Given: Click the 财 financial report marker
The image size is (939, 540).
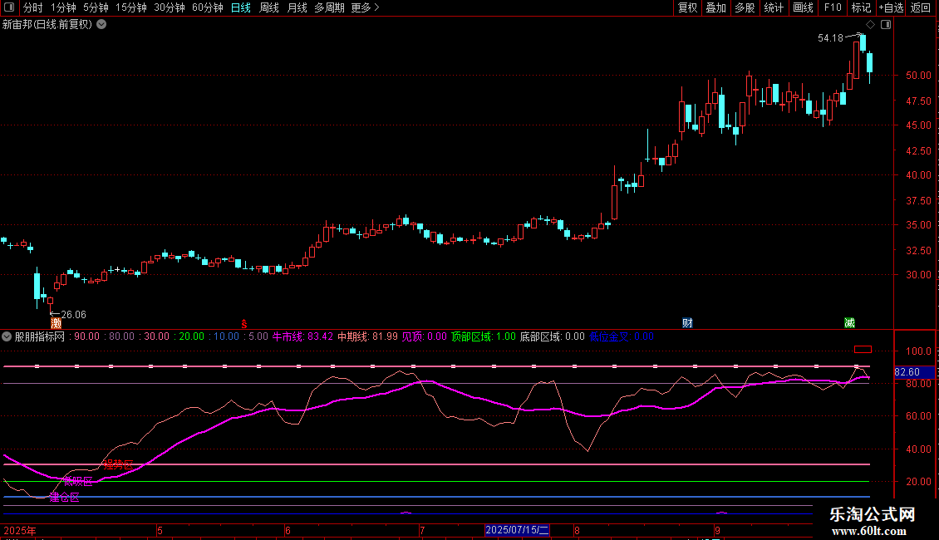Looking at the screenshot, I should coord(687,322).
